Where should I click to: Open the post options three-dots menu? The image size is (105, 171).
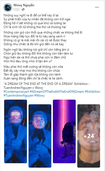[x=97, y=7]
